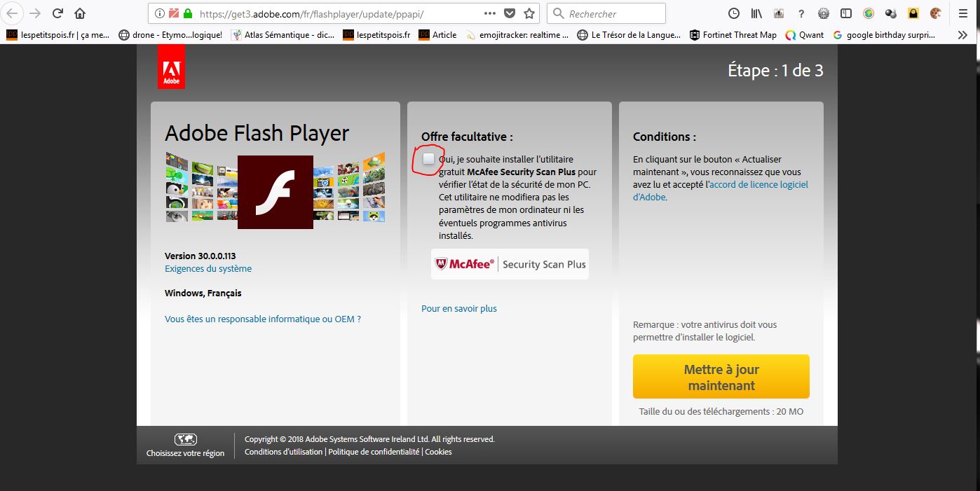The image size is (980, 491).
Task: Open the 'google birthday surpri...' bookmark
Action: [x=885, y=35]
